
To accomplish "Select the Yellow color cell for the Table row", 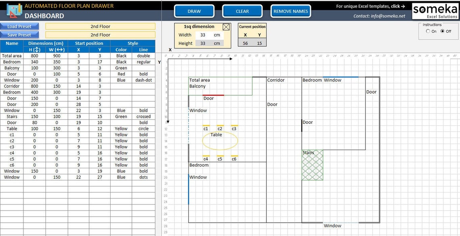I will click(x=121, y=128).
